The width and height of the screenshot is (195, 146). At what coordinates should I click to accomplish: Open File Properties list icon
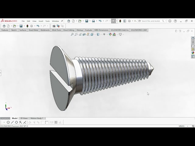(125, 21)
